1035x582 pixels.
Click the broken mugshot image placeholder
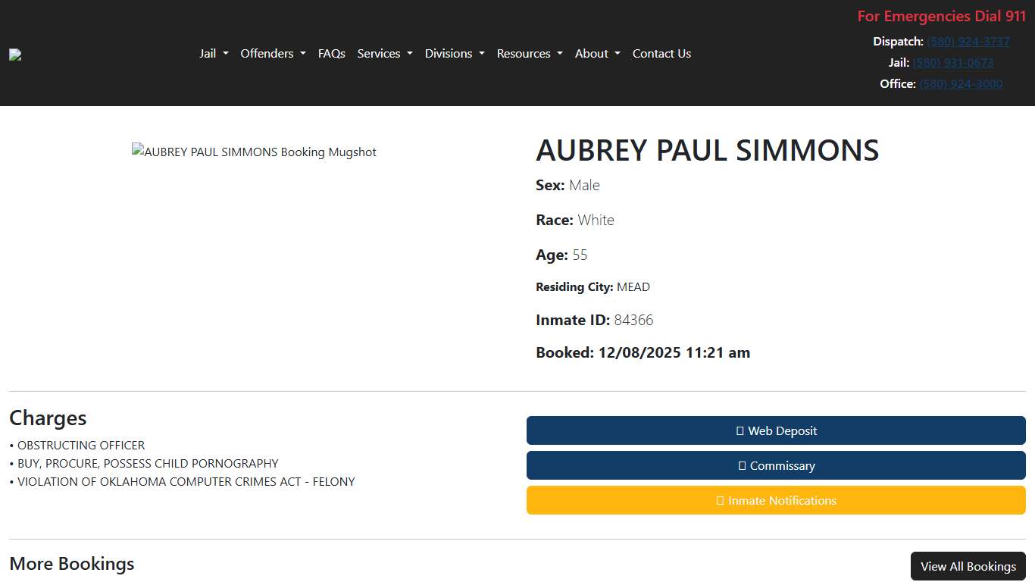[x=254, y=152]
